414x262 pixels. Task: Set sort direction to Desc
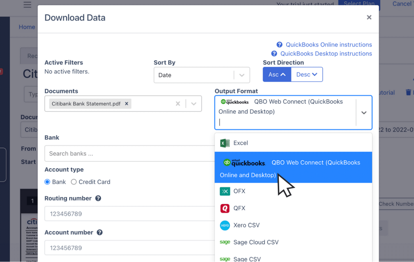[x=307, y=75]
